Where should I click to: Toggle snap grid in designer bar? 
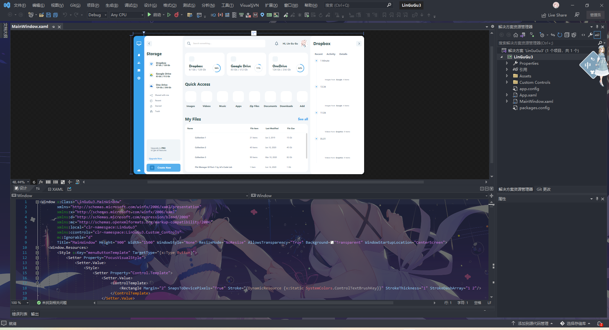click(x=48, y=182)
